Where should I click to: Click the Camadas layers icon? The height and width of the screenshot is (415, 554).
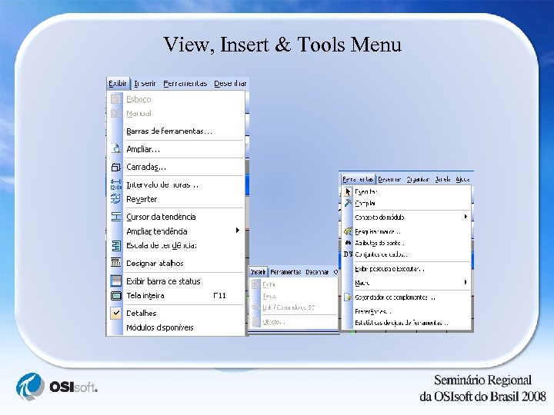coord(115,167)
